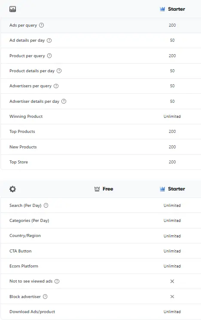Select the Free plan column header
The width and height of the screenshot is (201, 320).
[x=104, y=189]
